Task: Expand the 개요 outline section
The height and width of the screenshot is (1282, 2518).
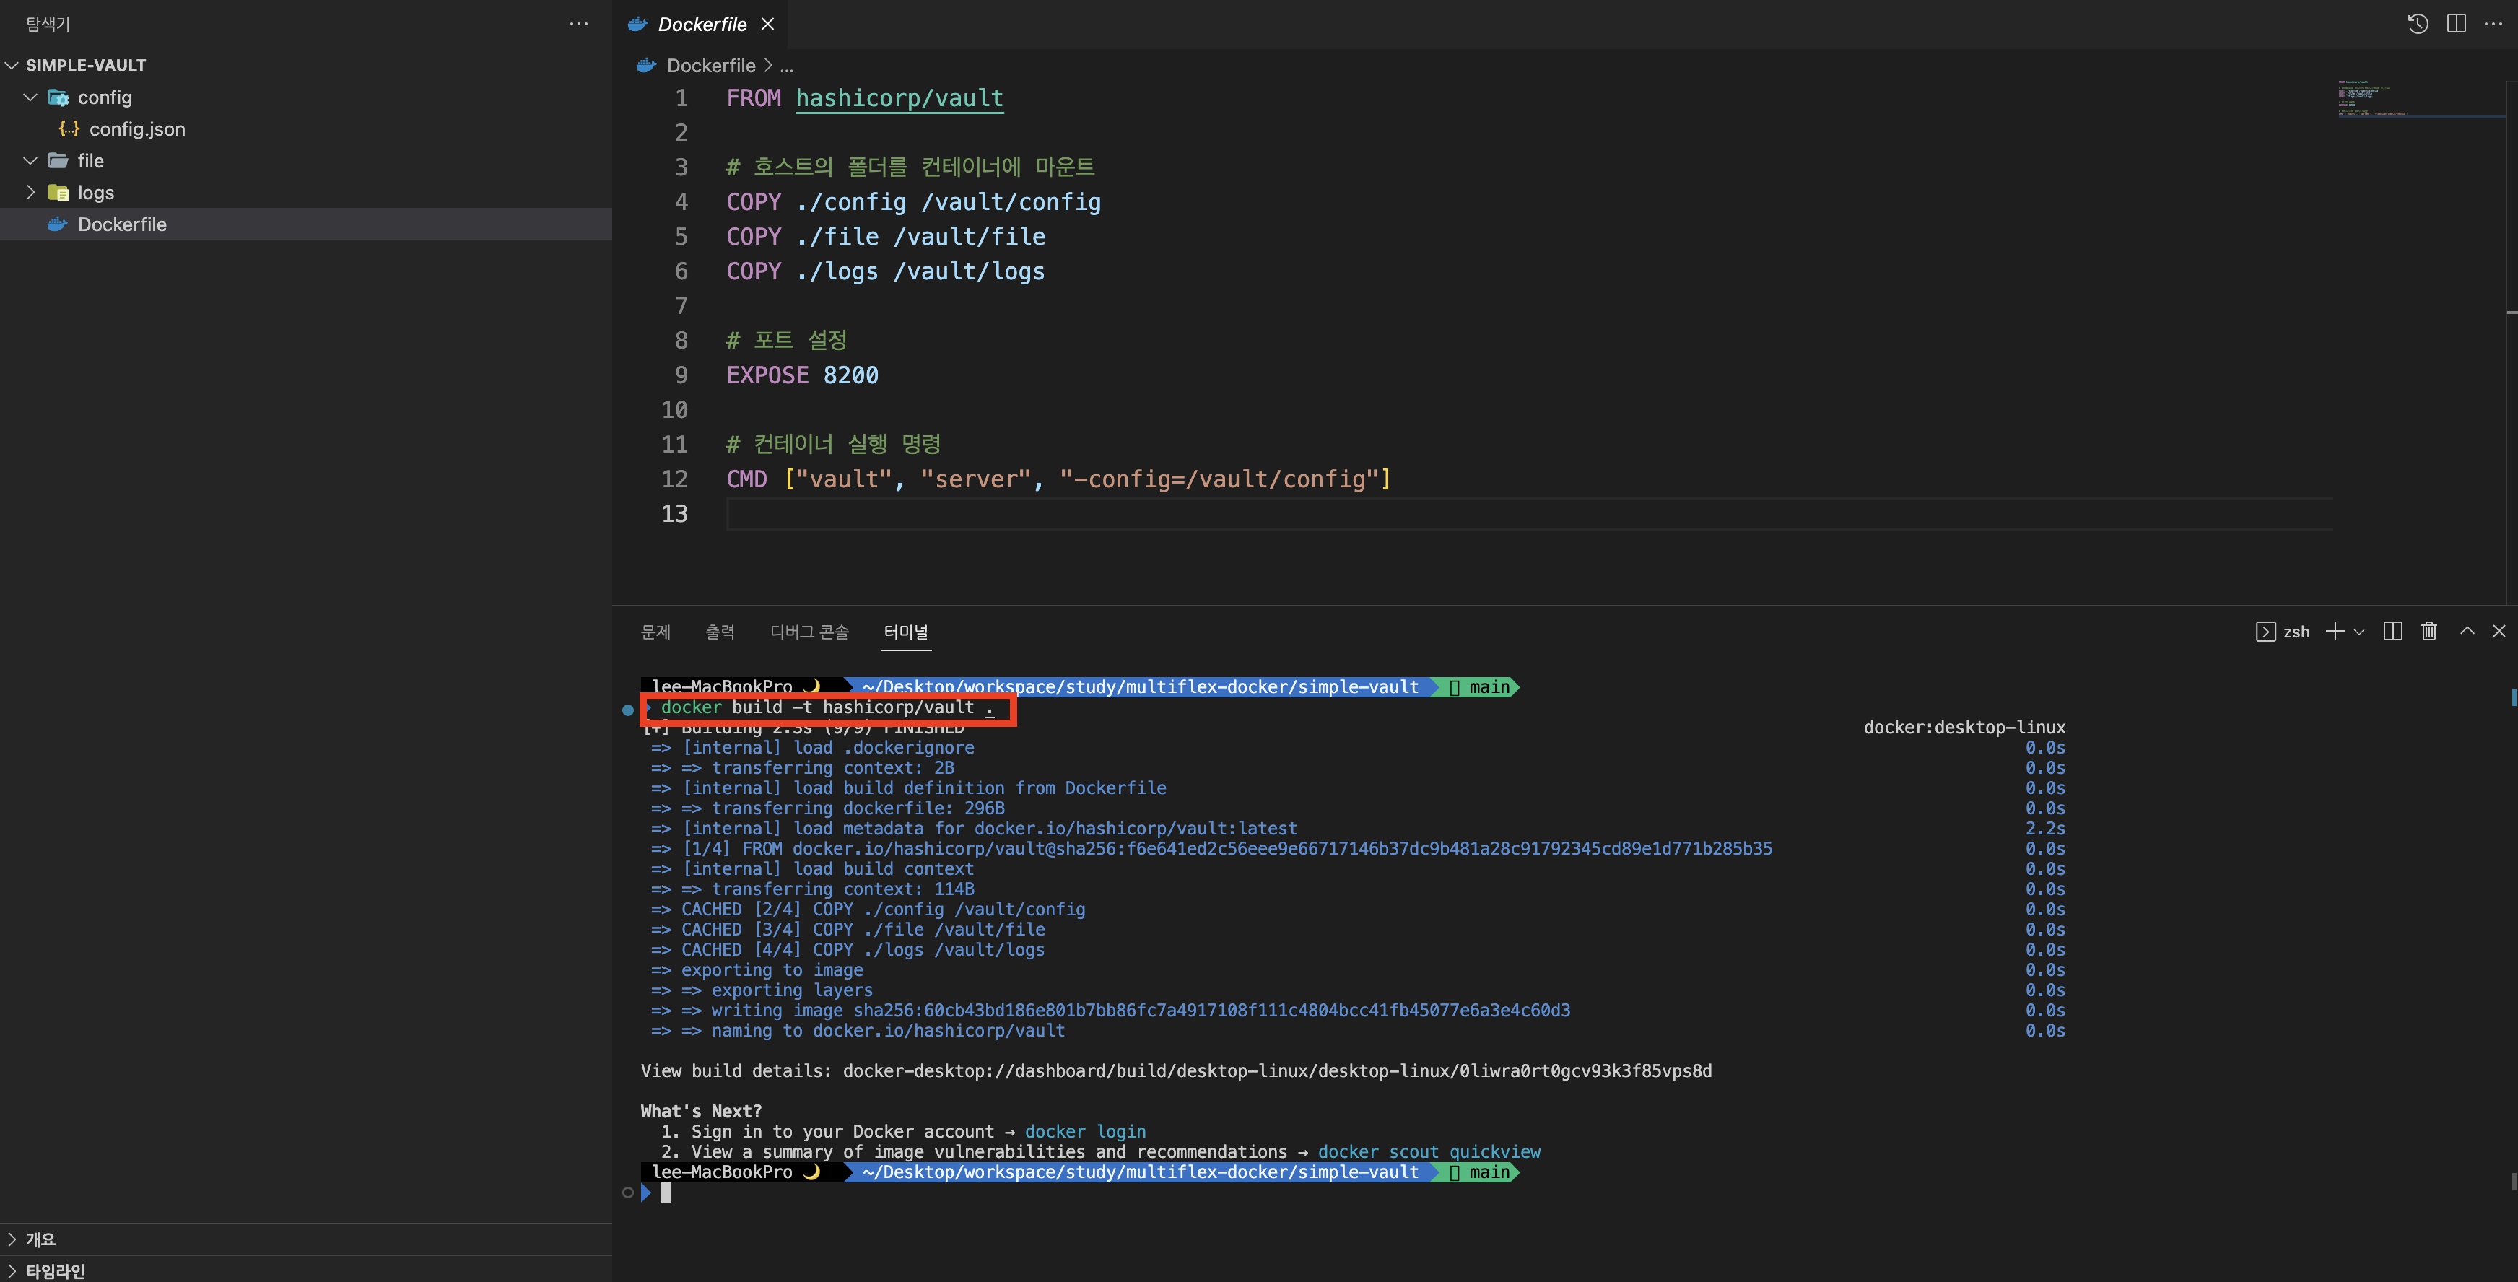Action: 306,1239
